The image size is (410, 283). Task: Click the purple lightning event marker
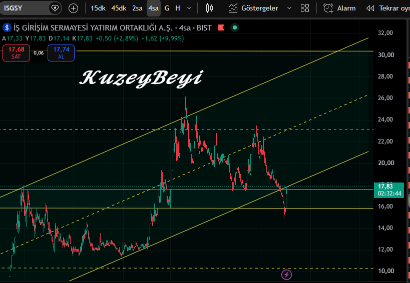coord(286,274)
